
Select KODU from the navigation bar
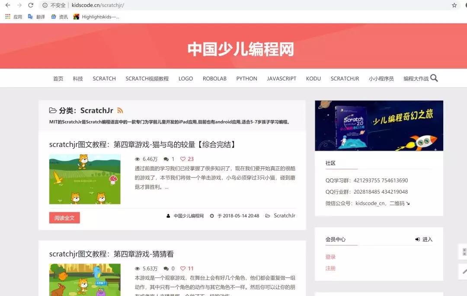pos(313,78)
